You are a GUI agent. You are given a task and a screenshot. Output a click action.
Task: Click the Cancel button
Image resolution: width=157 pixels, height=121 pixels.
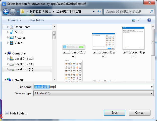coord(140,113)
